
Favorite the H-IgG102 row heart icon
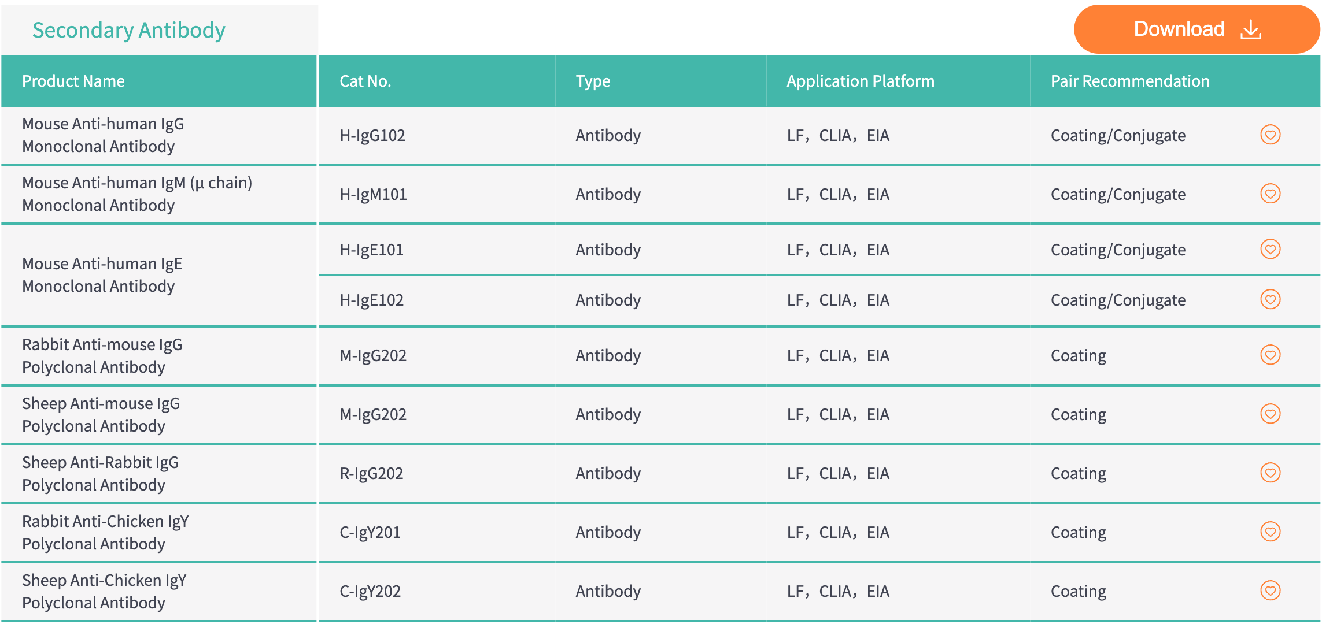click(x=1271, y=135)
